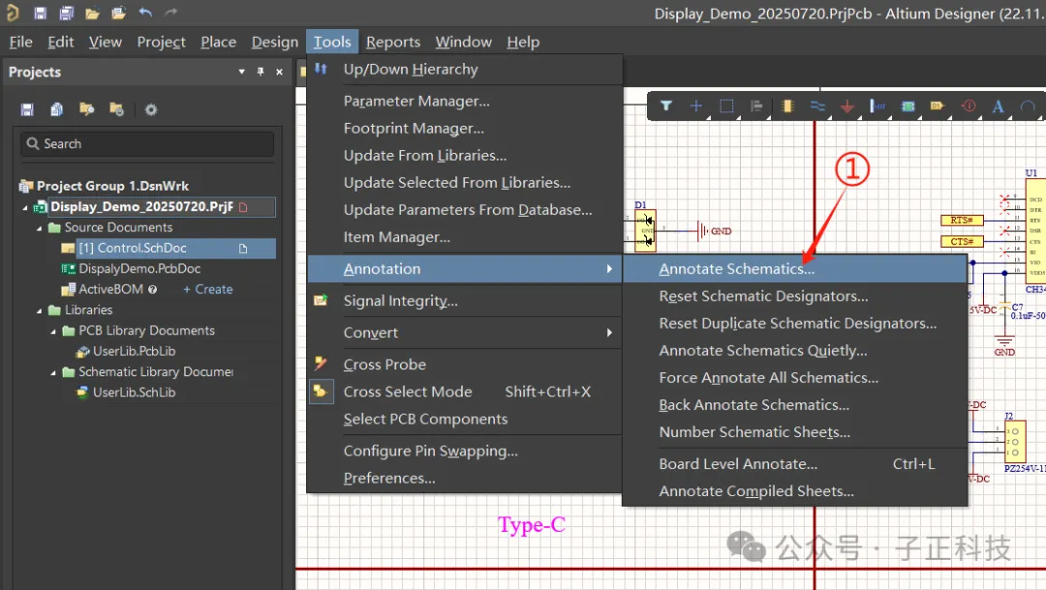The height and width of the screenshot is (590, 1046).
Task: Choose Annotate Schematics Quietly...
Action: (794, 351)
